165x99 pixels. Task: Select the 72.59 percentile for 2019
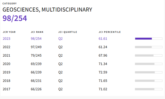tap(103, 72)
